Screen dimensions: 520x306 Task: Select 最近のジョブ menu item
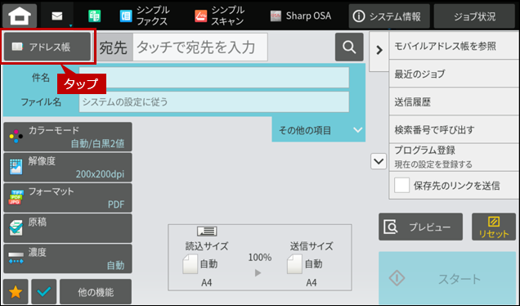click(454, 74)
